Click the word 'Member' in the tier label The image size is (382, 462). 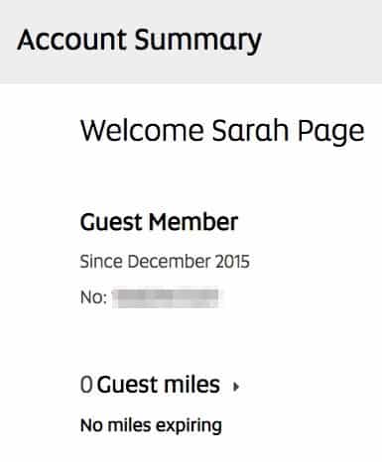click(193, 222)
